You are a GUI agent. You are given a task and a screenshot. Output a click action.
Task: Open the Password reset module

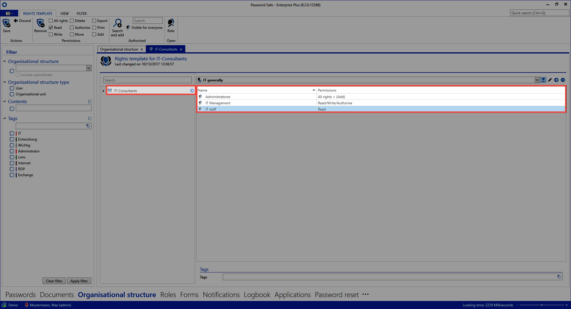pos(337,295)
